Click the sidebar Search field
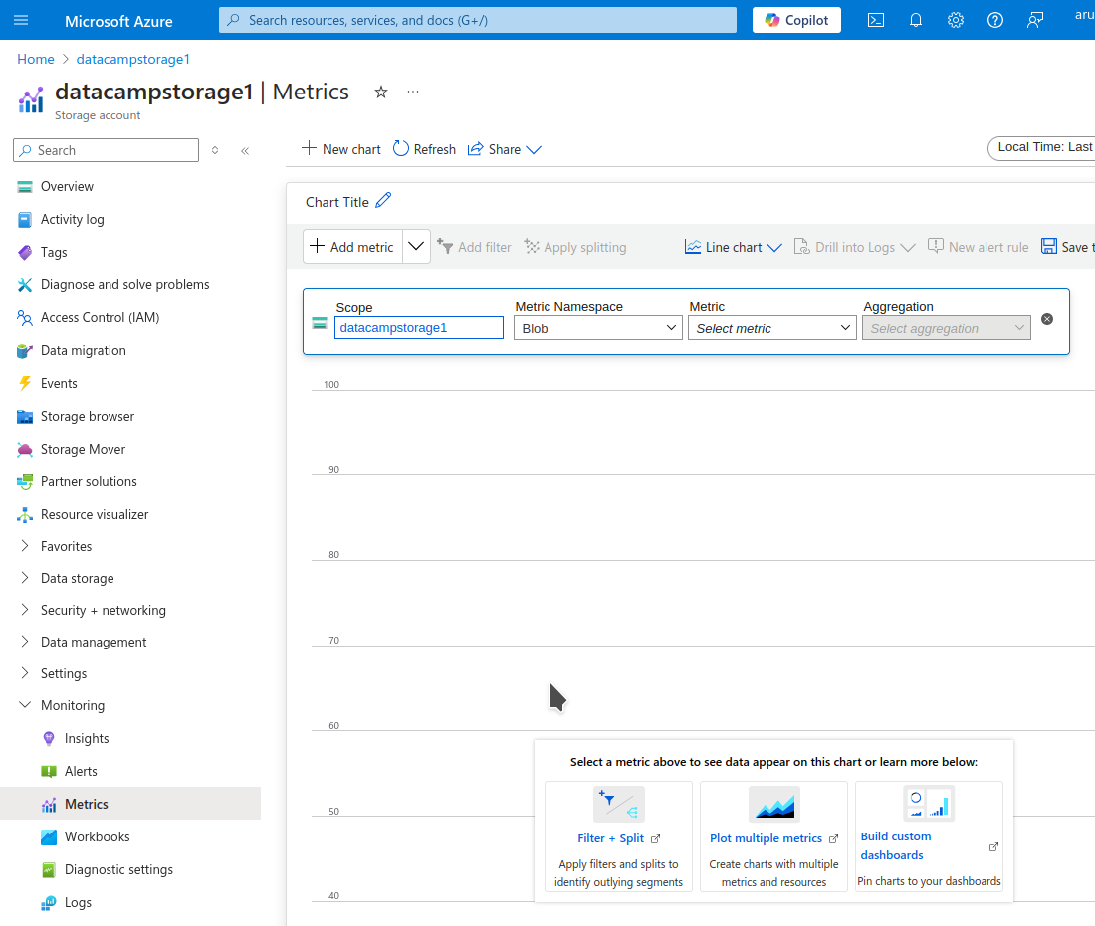 107,151
